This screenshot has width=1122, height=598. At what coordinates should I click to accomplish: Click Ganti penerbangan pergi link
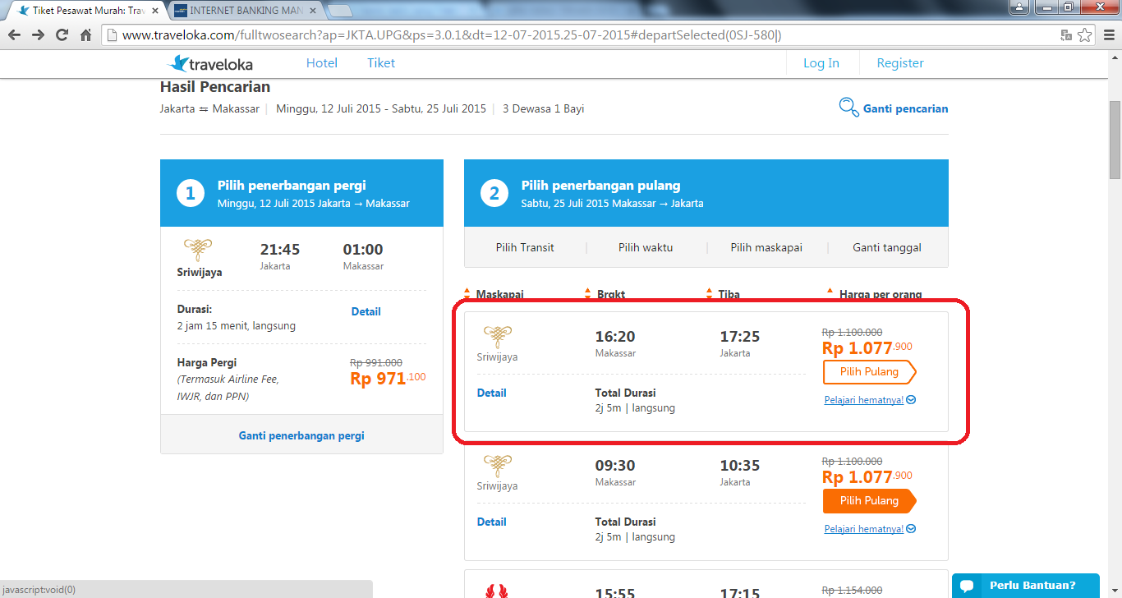[301, 435]
